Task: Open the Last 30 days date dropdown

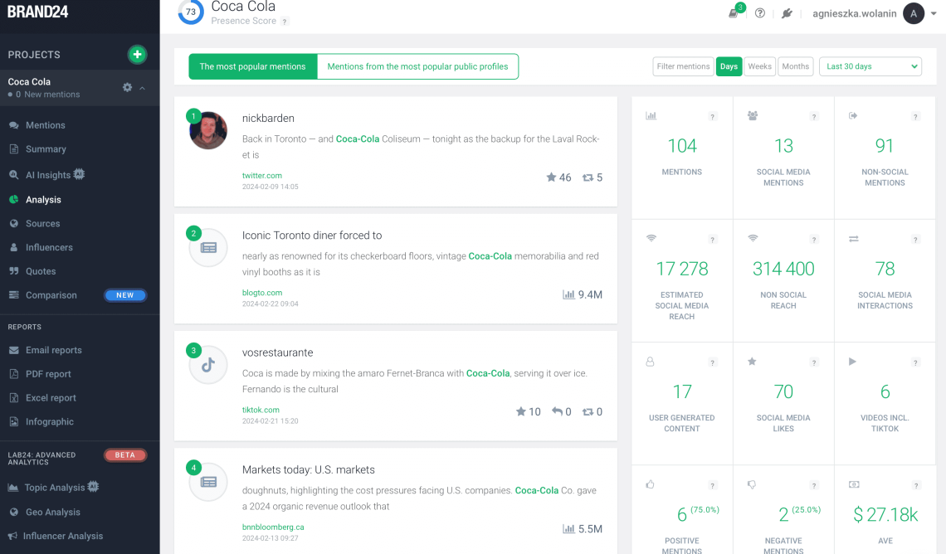Action: coord(870,66)
